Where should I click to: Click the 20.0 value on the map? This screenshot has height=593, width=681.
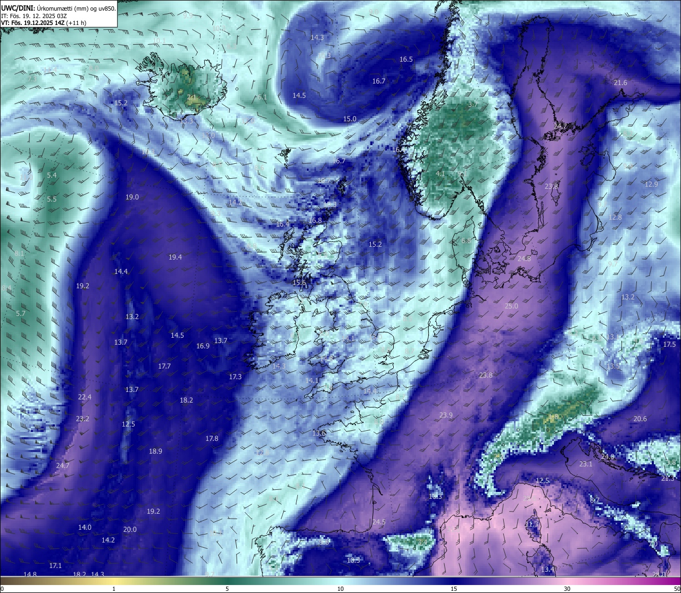pyautogui.click(x=130, y=530)
